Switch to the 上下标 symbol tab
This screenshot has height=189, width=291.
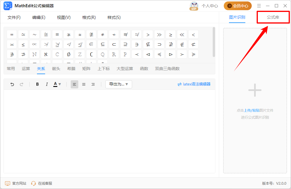[104, 69]
